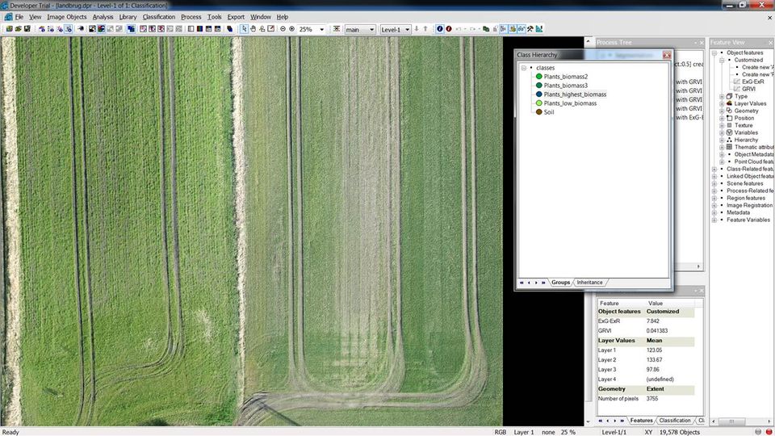Activate the arrow cursor selection tool
The width and height of the screenshot is (775, 436).
(x=243, y=29)
